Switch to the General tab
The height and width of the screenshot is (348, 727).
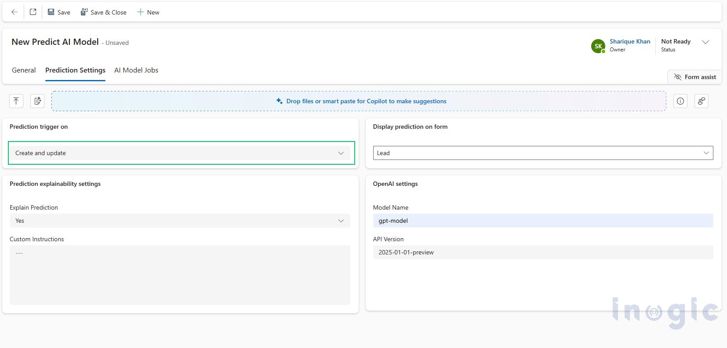click(x=24, y=70)
